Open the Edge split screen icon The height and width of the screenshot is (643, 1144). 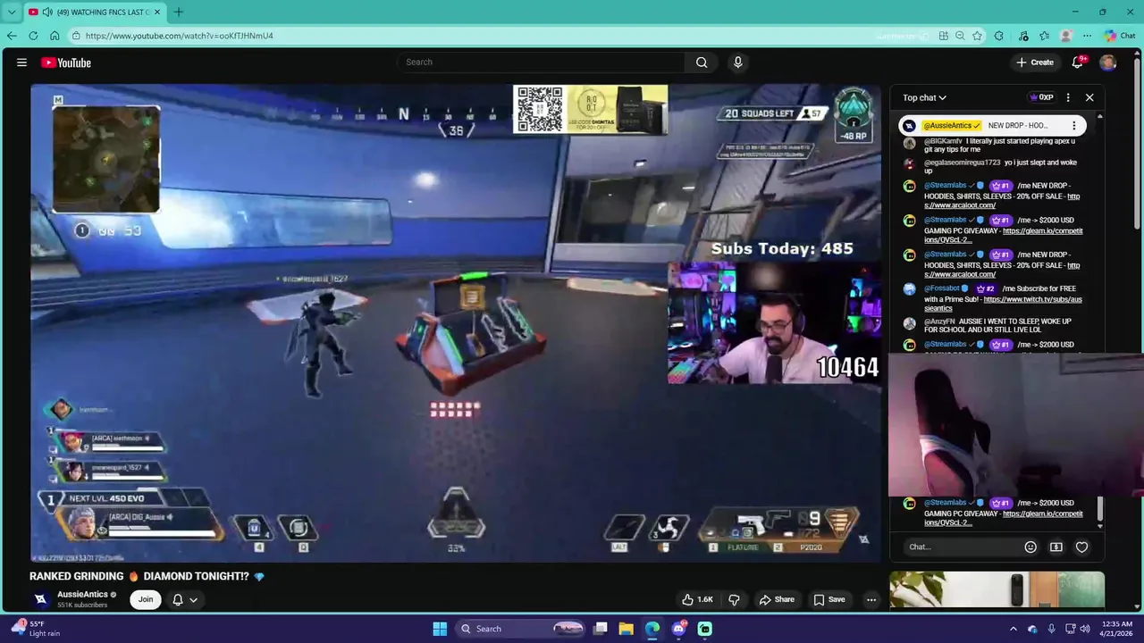pos(944,36)
